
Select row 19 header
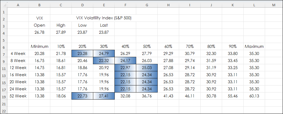[x=4, y=96]
